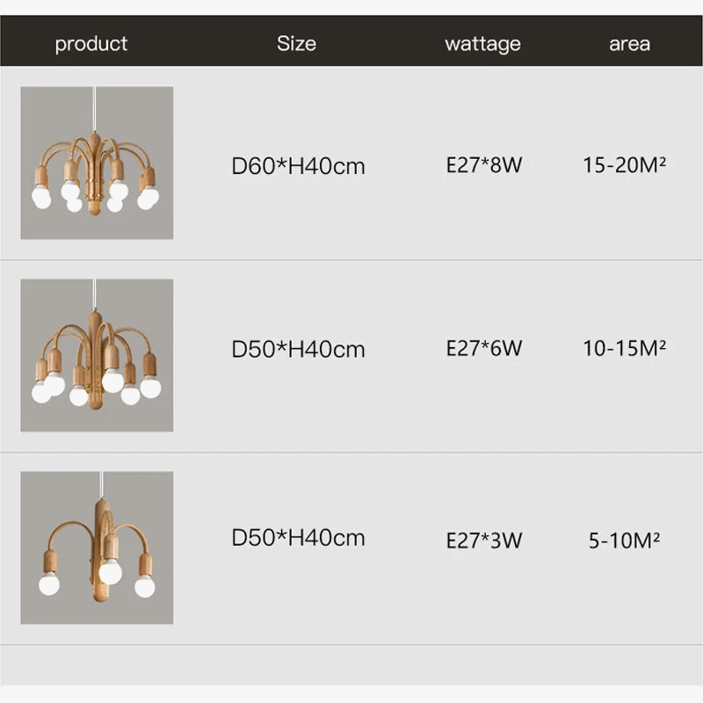Click the 15-20M² area value
Image resolution: width=703 pixels, height=703 pixels.
click(x=624, y=164)
